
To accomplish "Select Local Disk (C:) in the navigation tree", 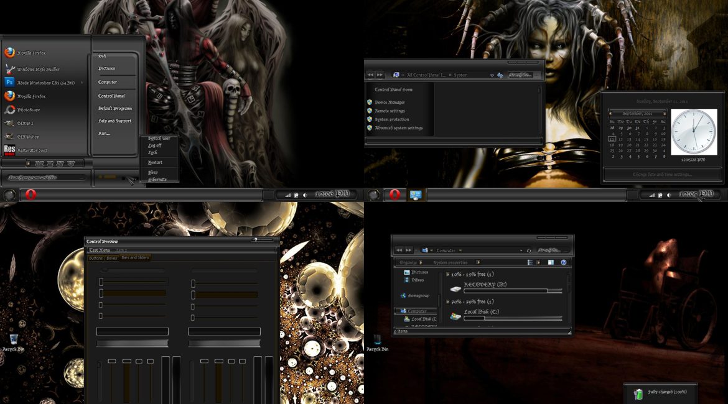I will tap(423, 319).
